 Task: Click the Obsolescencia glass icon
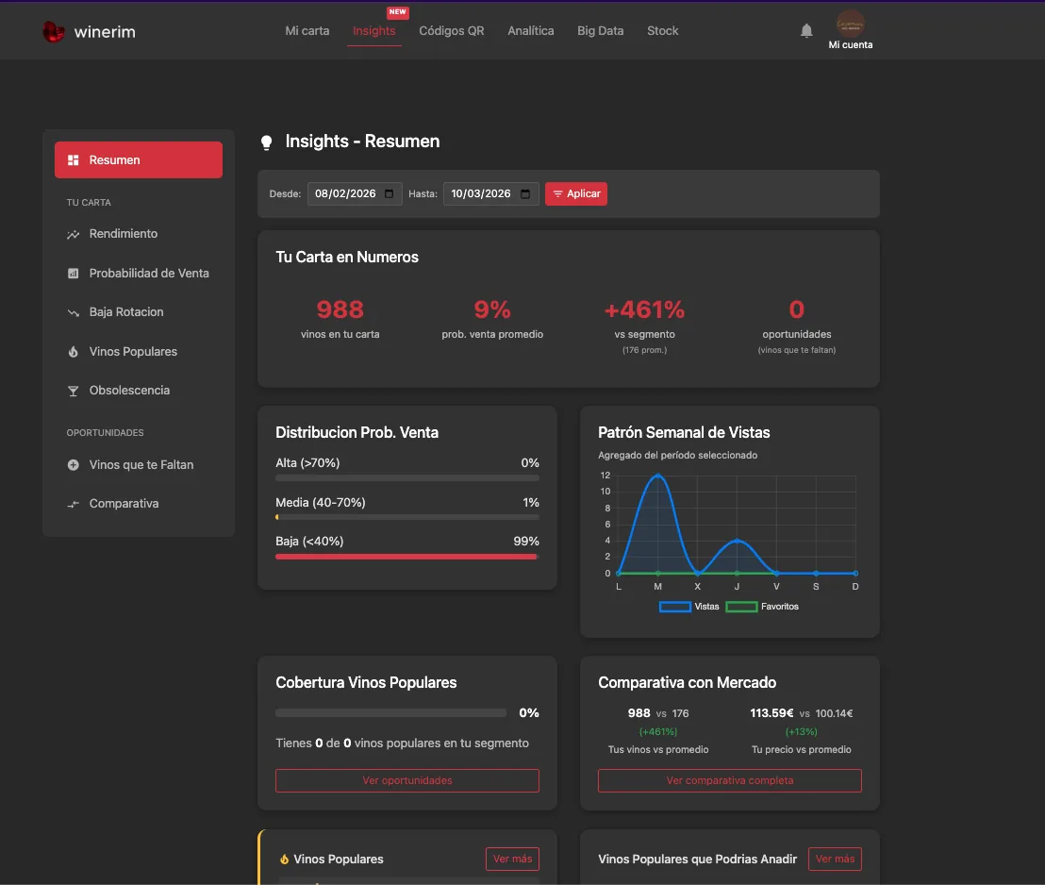[x=74, y=391]
